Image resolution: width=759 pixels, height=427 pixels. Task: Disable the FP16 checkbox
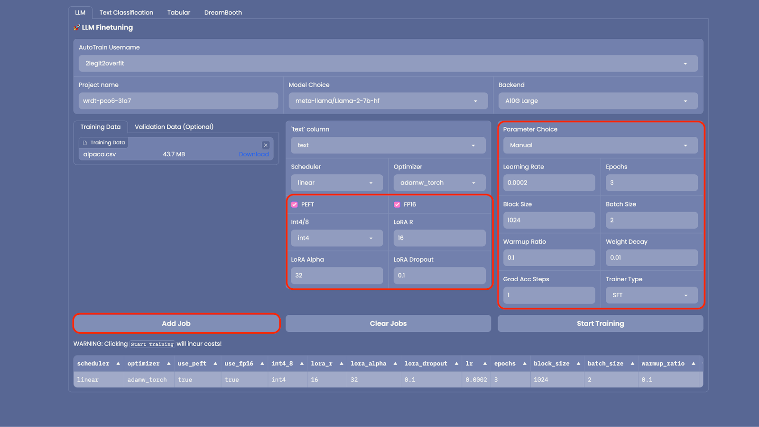click(397, 205)
